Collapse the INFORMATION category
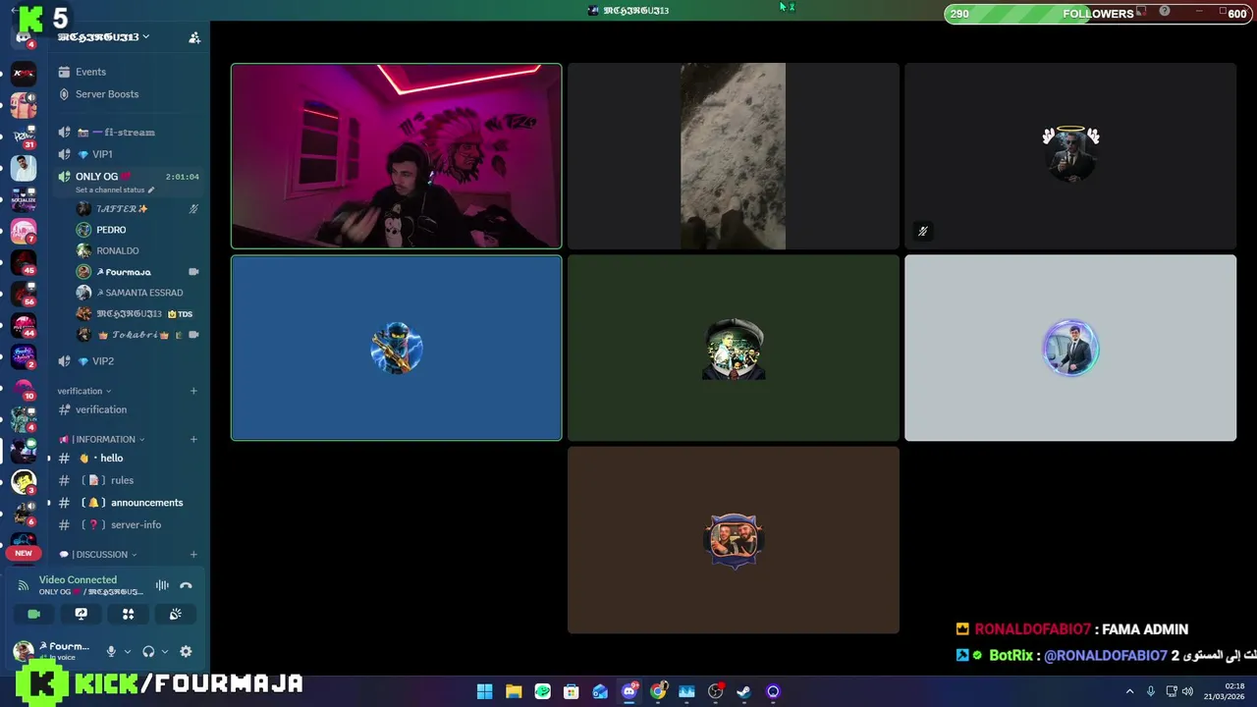The width and height of the screenshot is (1257, 707). click(102, 439)
